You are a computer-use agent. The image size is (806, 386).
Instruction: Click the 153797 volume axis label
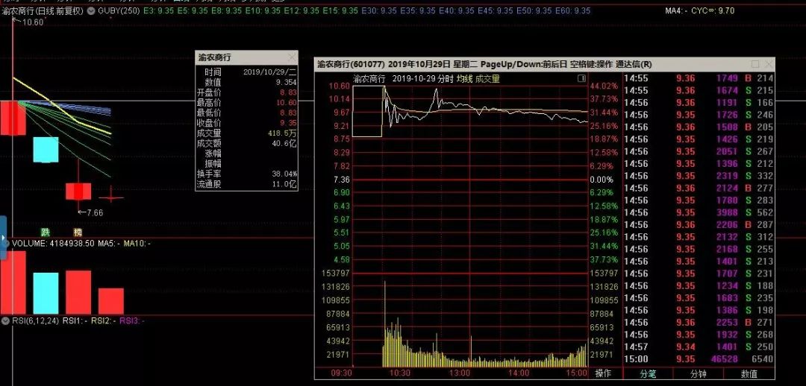click(335, 273)
